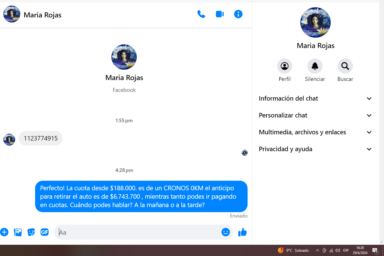The width and height of the screenshot is (384, 256).
Task: Open Maria Rojas's profile via Perfil
Action: [284, 66]
